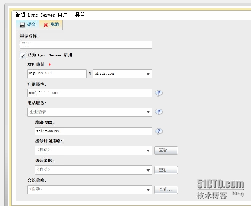Click the 线路 URI tel field
This screenshot has width=251, height=206.
[94, 131]
